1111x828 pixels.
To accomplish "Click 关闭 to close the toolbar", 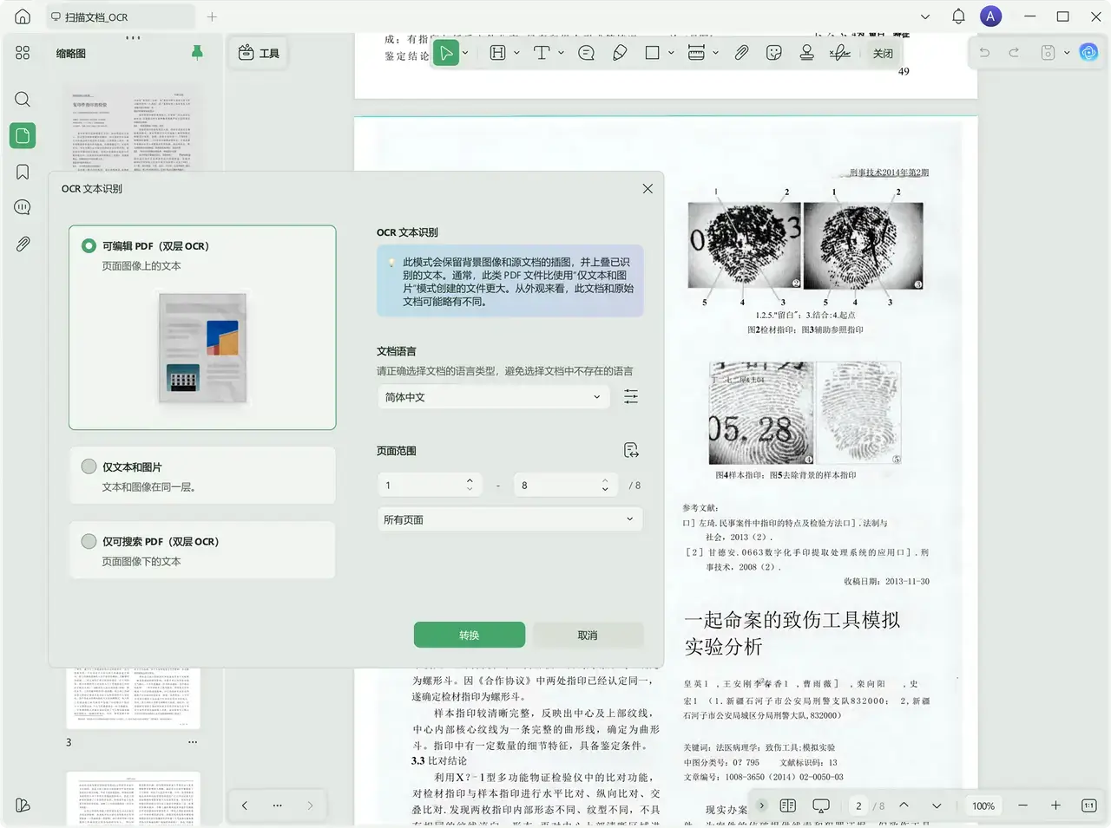I will pyautogui.click(x=883, y=52).
